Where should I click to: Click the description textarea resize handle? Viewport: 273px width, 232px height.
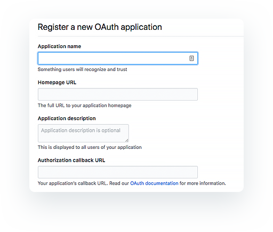pos(127,140)
